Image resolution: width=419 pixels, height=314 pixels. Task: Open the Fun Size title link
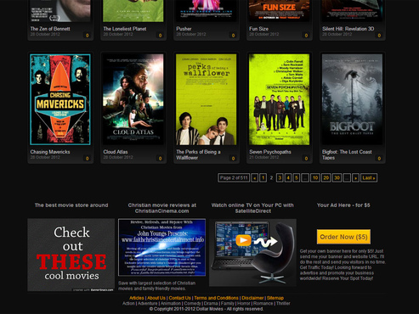coord(258,29)
